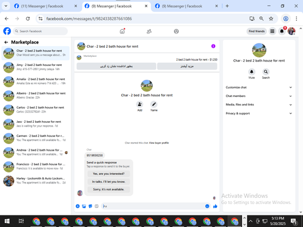This screenshot has height=227, width=303.
Task: Open Carmen conversation in Marketplace list
Action: click(36, 138)
